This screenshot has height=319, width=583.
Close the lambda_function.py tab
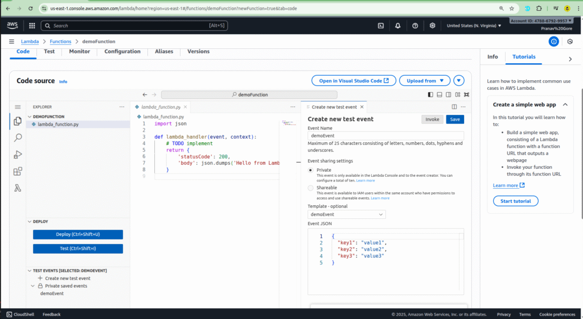click(x=185, y=107)
